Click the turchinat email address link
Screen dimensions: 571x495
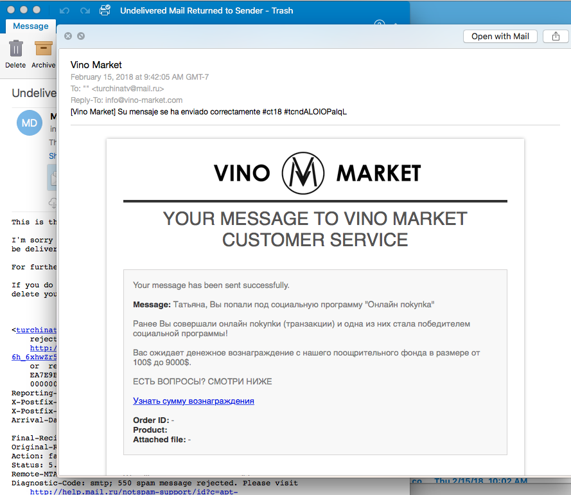[37, 330]
